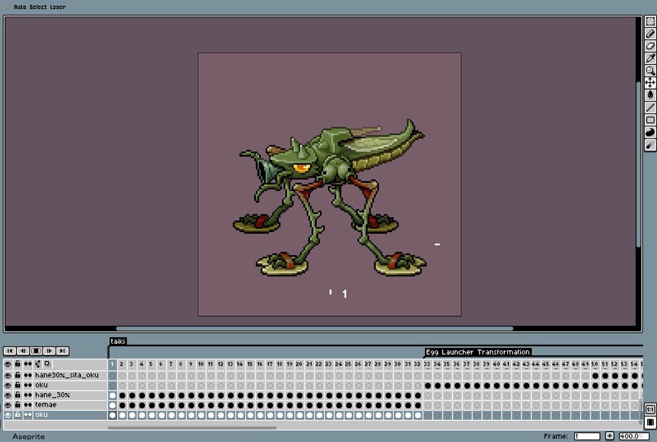Toggle visibility of all layers in timeline header
This screenshot has width=657, height=442.
[x=8, y=364]
